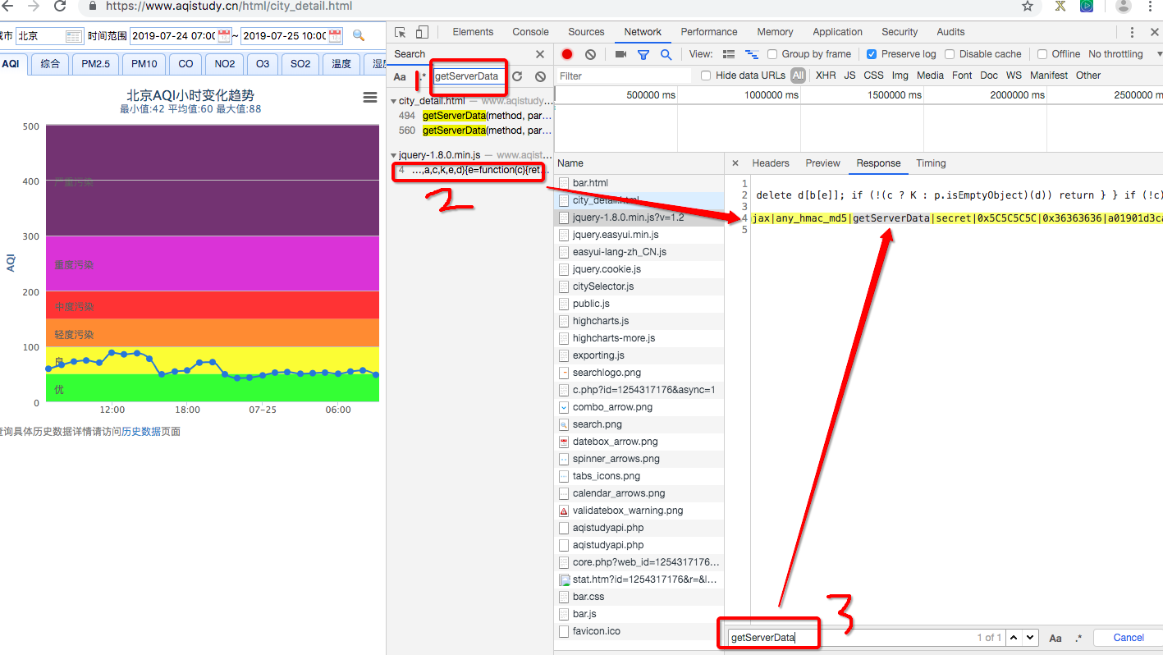Click the blue search icon in Network toolbar
This screenshot has height=655, width=1163.
coord(666,54)
